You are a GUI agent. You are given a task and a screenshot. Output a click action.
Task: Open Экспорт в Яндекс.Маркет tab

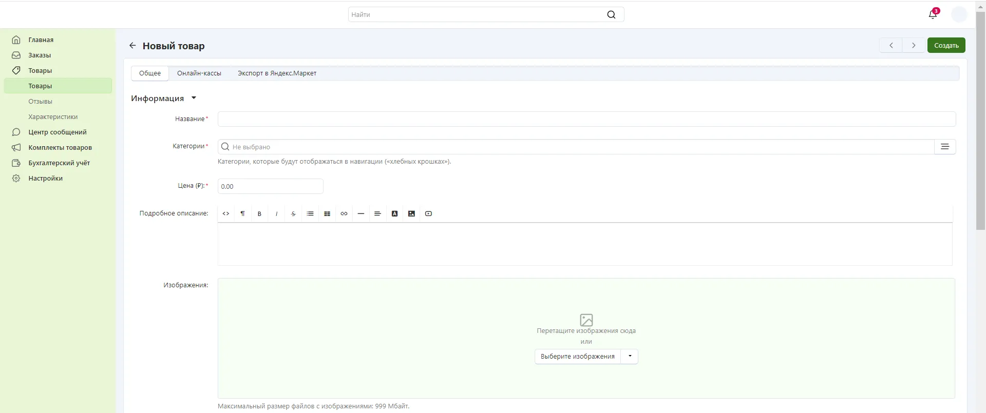click(277, 73)
